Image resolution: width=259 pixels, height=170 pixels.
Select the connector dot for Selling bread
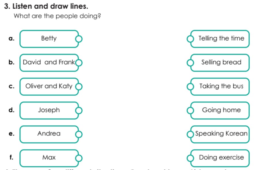click(x=190, y=63)
